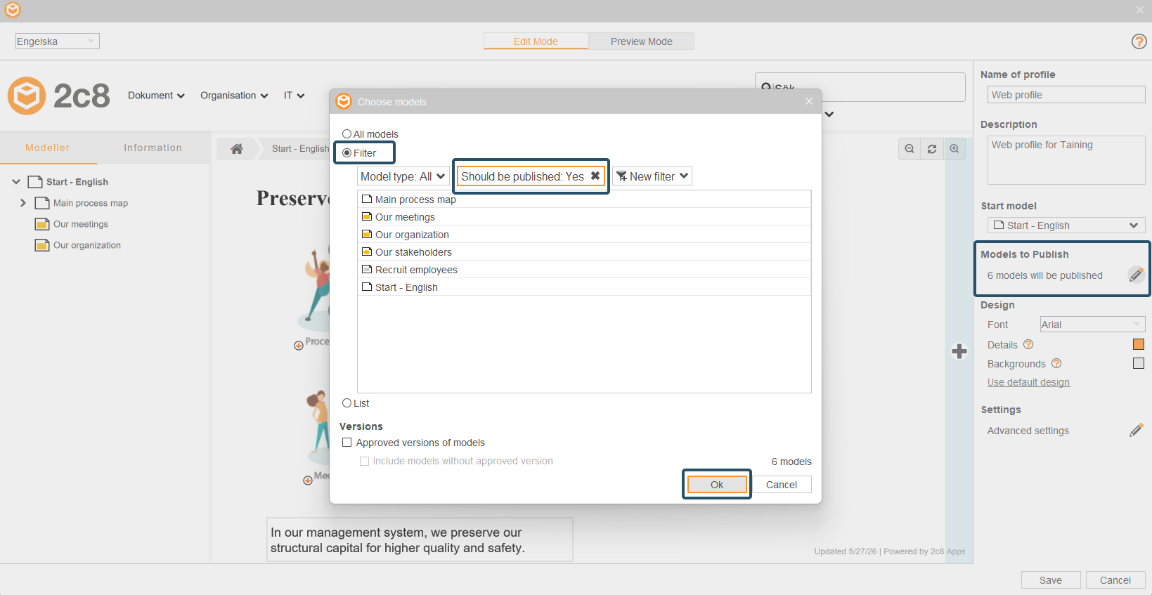Click Cancel in Choose models dialog
The image size is (1152, 595).
click(x=782, y=485)
